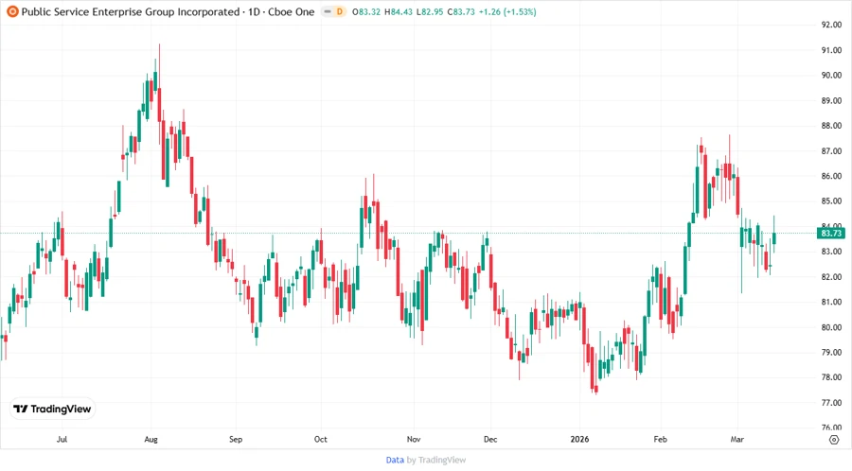Click the 81.00 price axis label

click(x=831, y=302)
